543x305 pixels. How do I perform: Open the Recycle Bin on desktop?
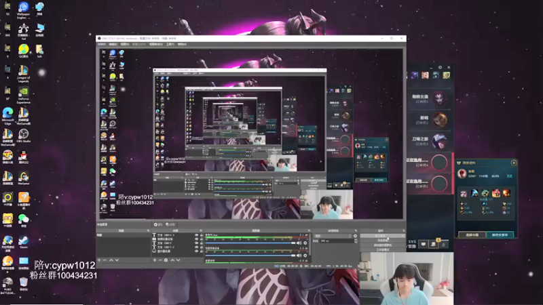point(24,283)
